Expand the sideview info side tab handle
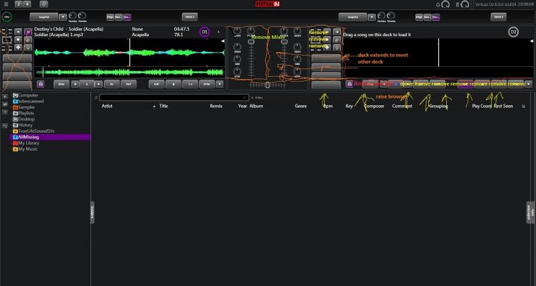 (x=531, y=212)
